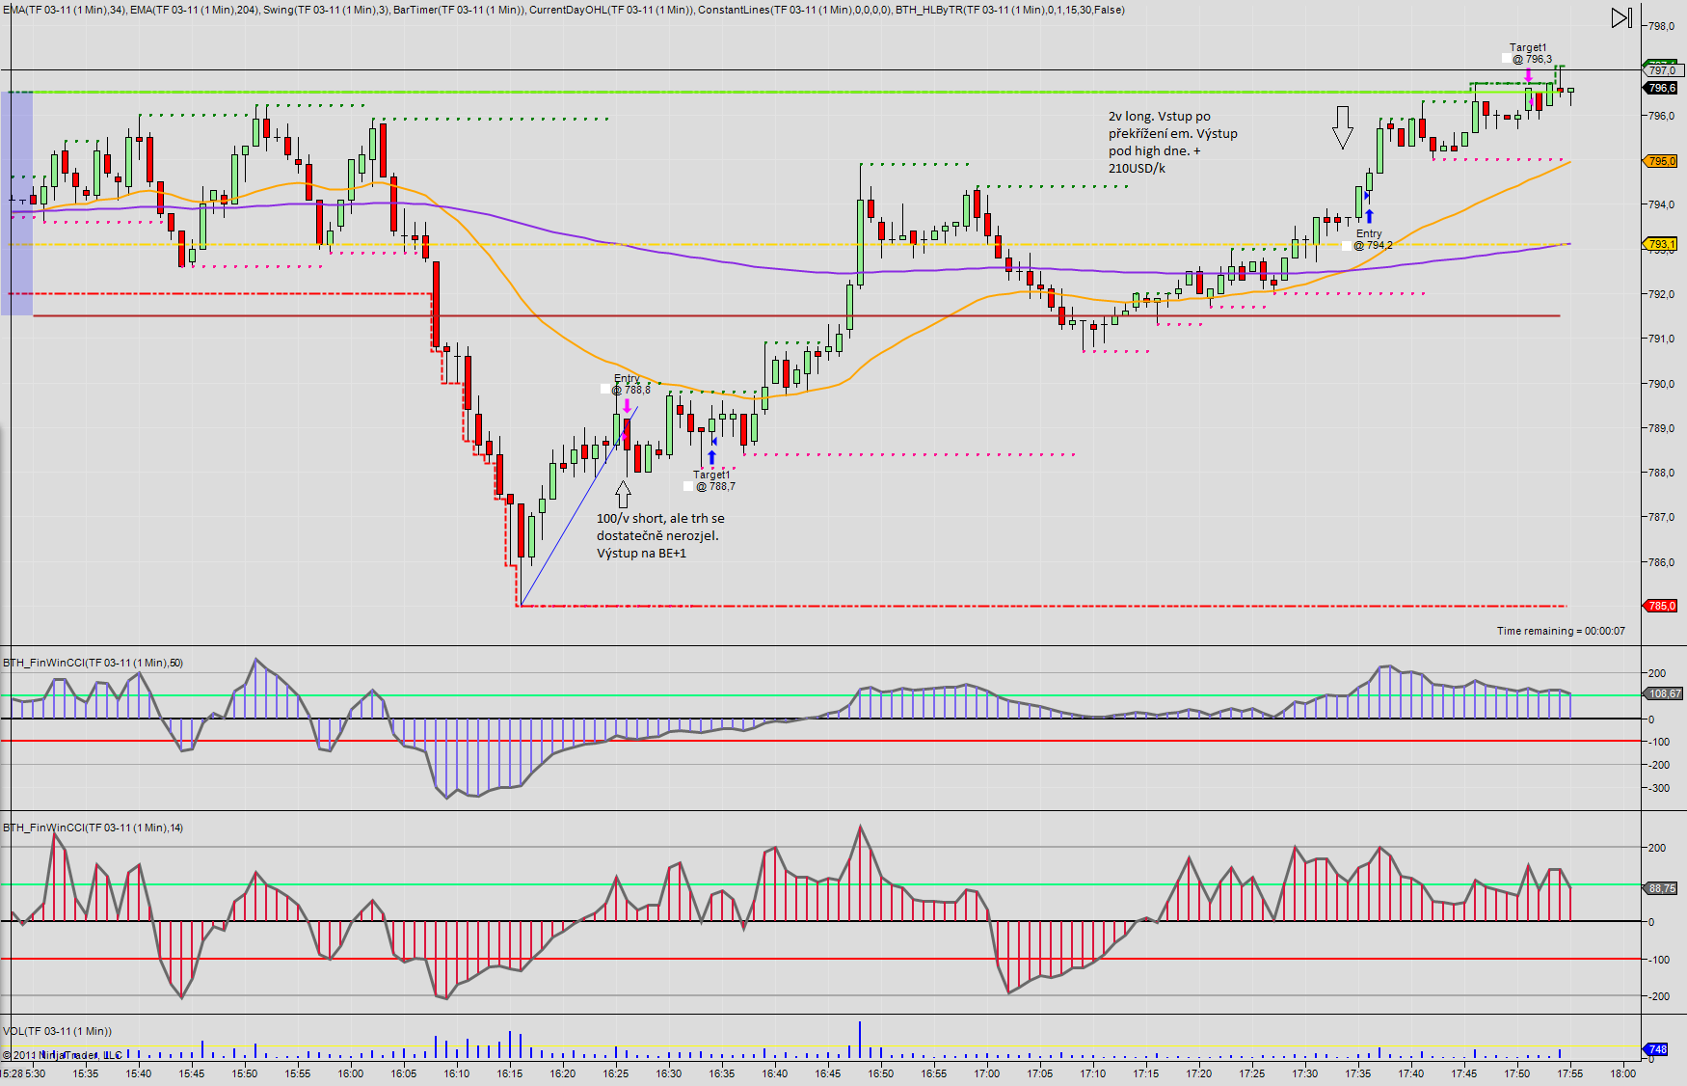Click the 108,67 CCI value marker
This screenshot has width=1687, height=1086.
(1663, 693)
